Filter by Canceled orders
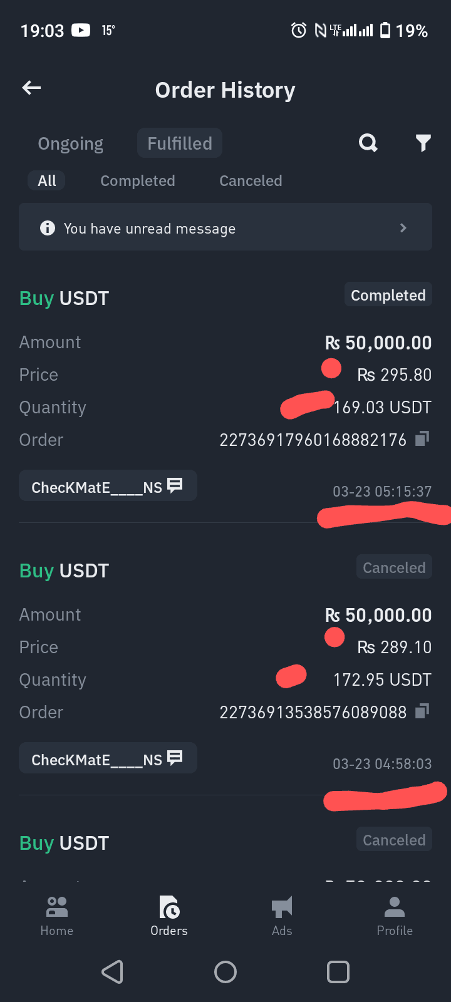The image size is (451, 1002). click(x=251, y=181)
